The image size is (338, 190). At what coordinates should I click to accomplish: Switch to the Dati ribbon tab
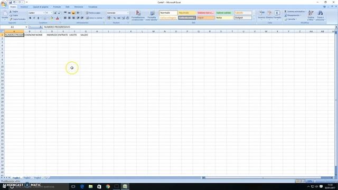[x=68, y=7]
